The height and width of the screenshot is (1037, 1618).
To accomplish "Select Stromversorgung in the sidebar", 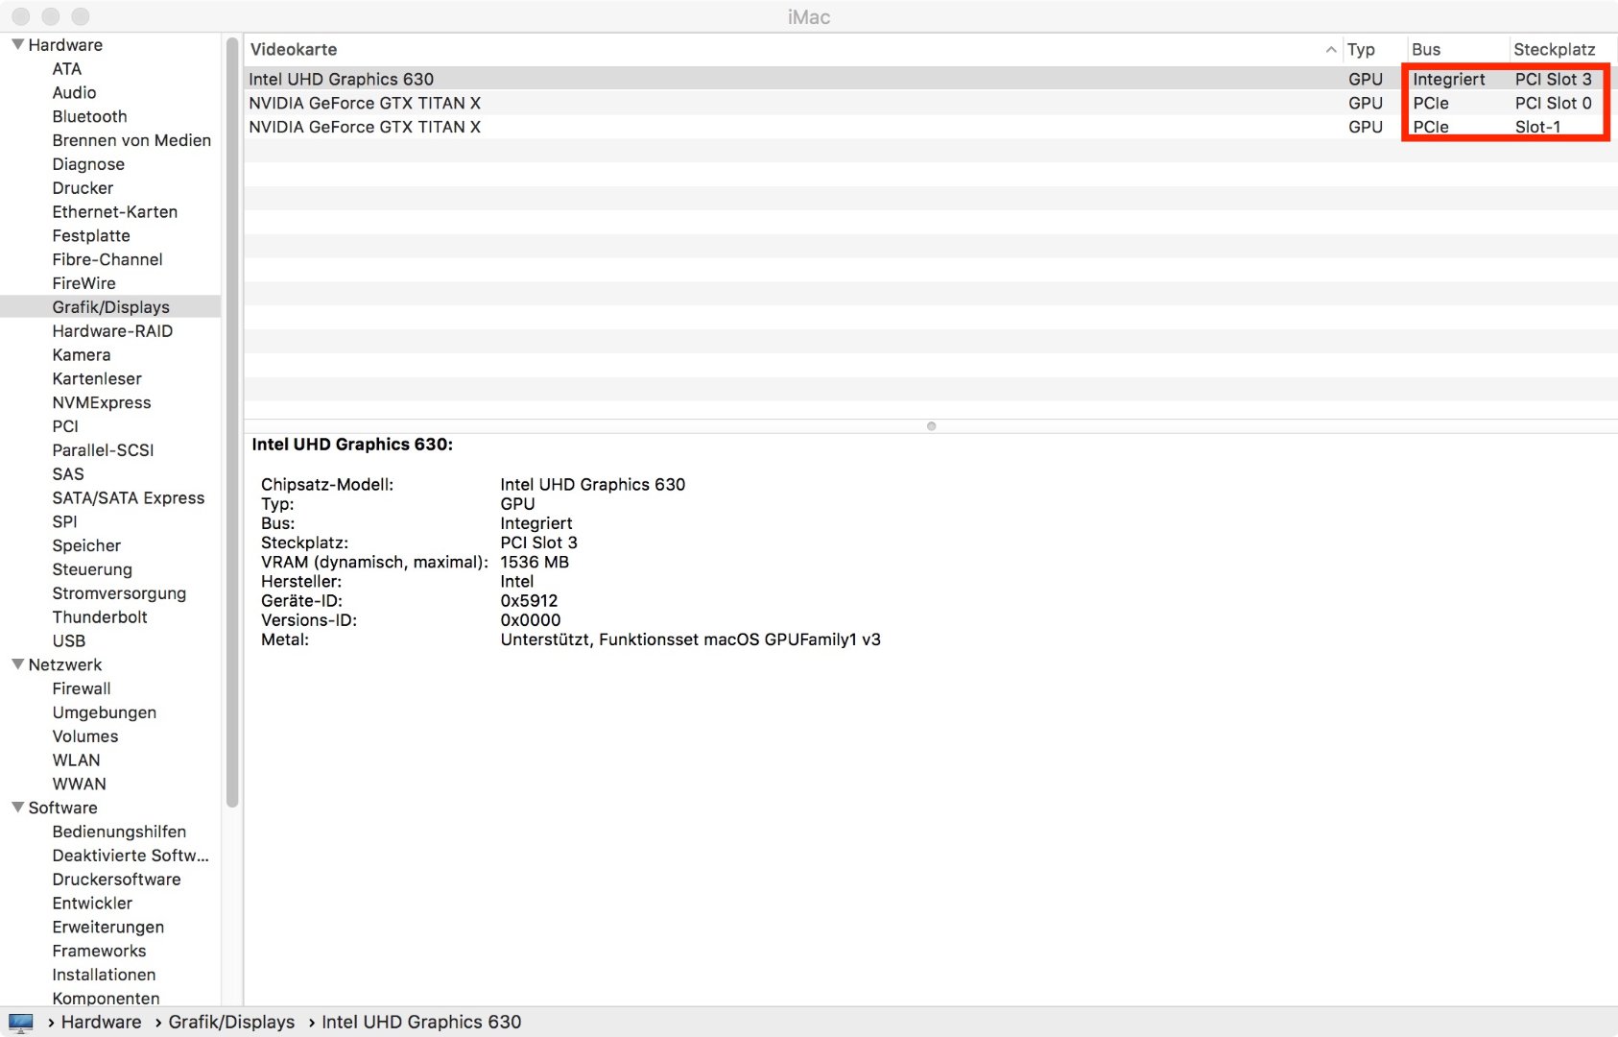I will tap(119, 593).
